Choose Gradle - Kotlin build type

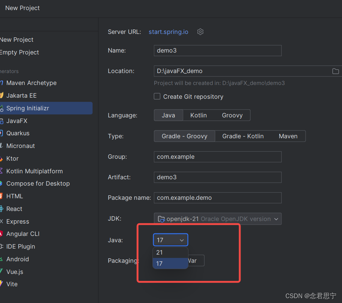(243, 136)
